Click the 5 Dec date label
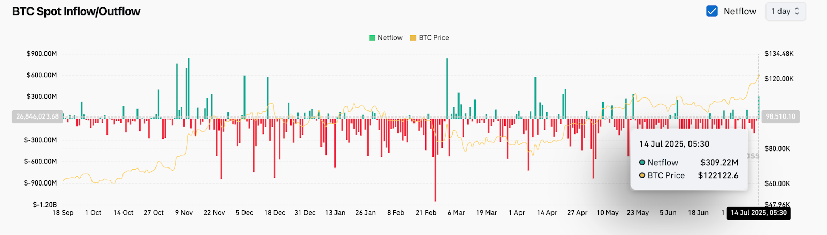This screenshot has width=827, height=235. point(244,213)
